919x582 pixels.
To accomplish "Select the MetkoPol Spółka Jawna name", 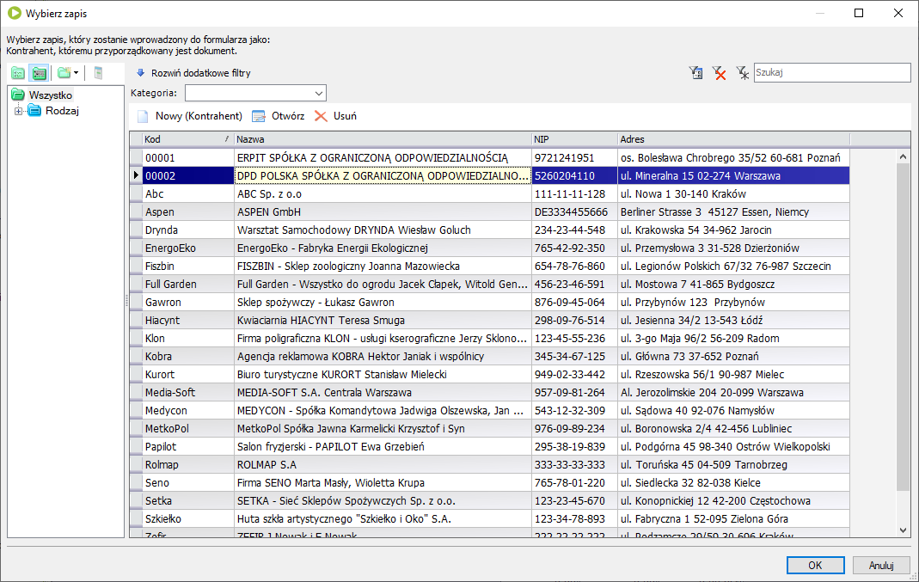I will point(383,429).
